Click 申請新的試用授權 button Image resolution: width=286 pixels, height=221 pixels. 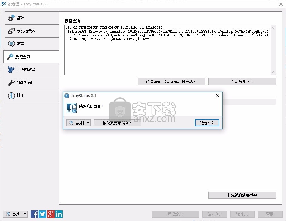[242, 195]
